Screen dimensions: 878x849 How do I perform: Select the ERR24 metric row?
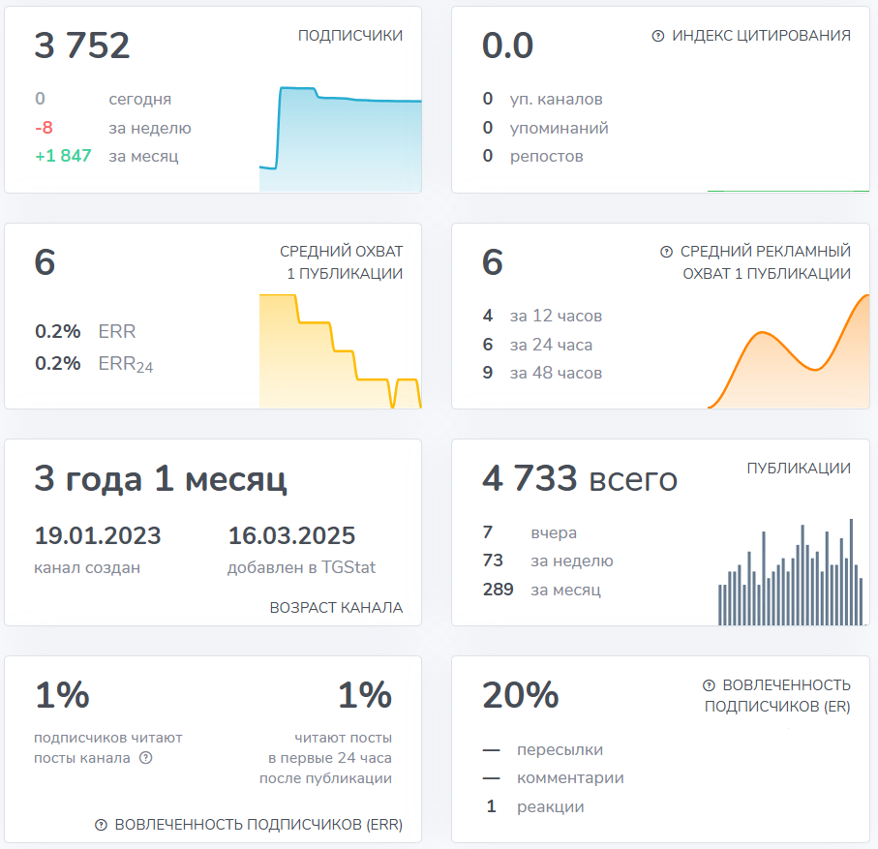94,364
